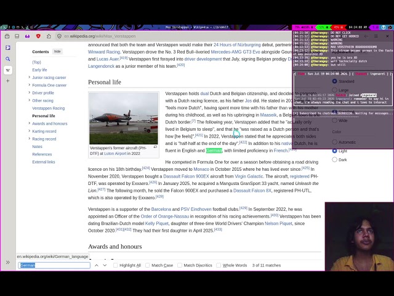Select the Large text size radio button
Screen dimensions: 394x296
pyautogui.click(x=334, y=90)
